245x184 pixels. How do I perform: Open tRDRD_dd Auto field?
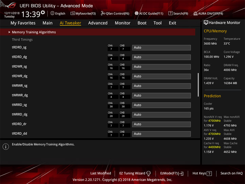pyautogui.click(x=161, y=134)
